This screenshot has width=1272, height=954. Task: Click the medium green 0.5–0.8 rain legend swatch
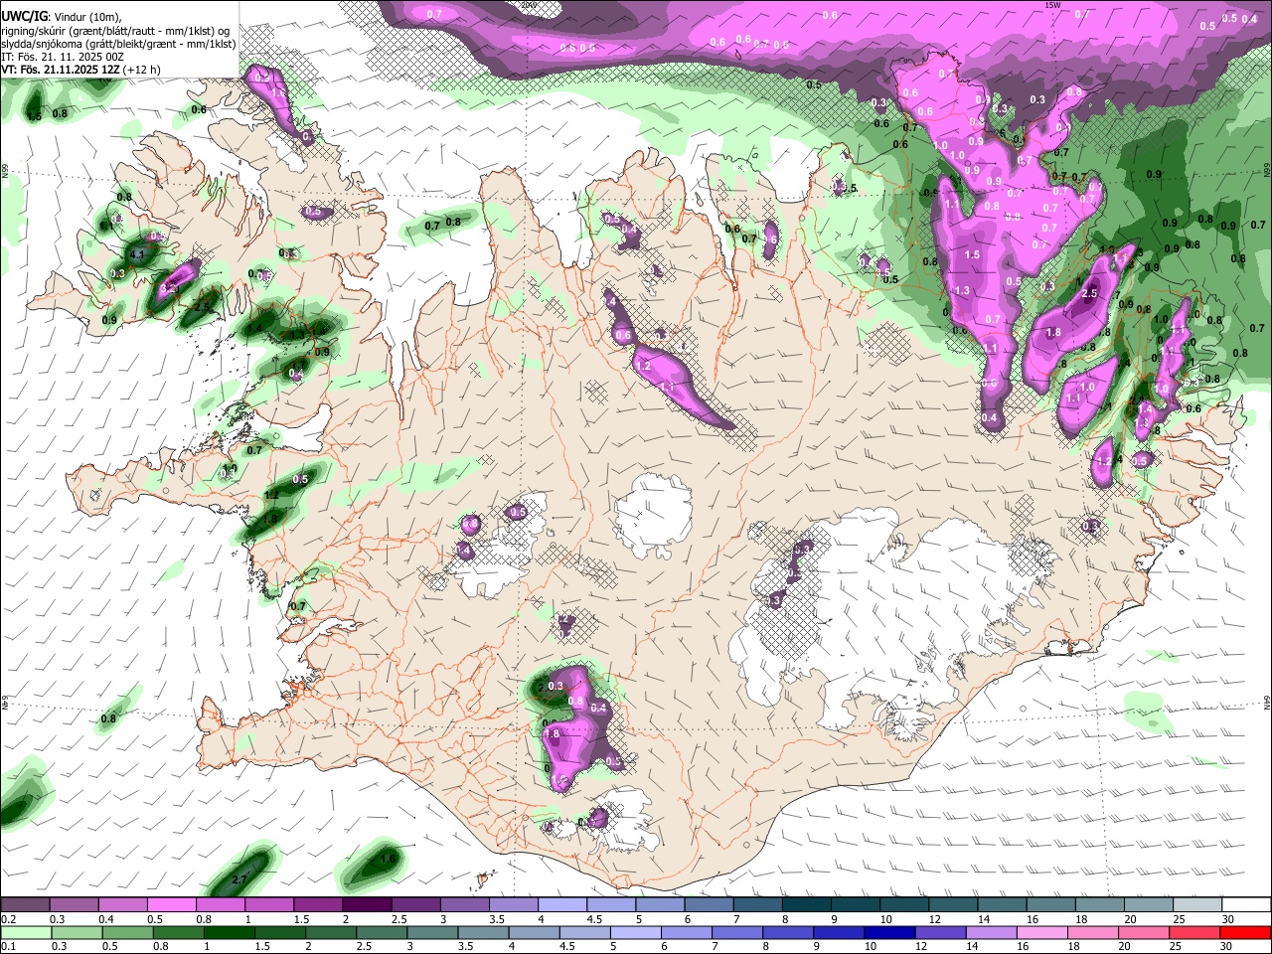127,932
